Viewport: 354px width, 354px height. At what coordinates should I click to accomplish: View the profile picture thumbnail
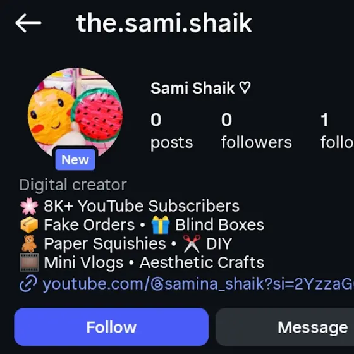click(x=75, y=113)
